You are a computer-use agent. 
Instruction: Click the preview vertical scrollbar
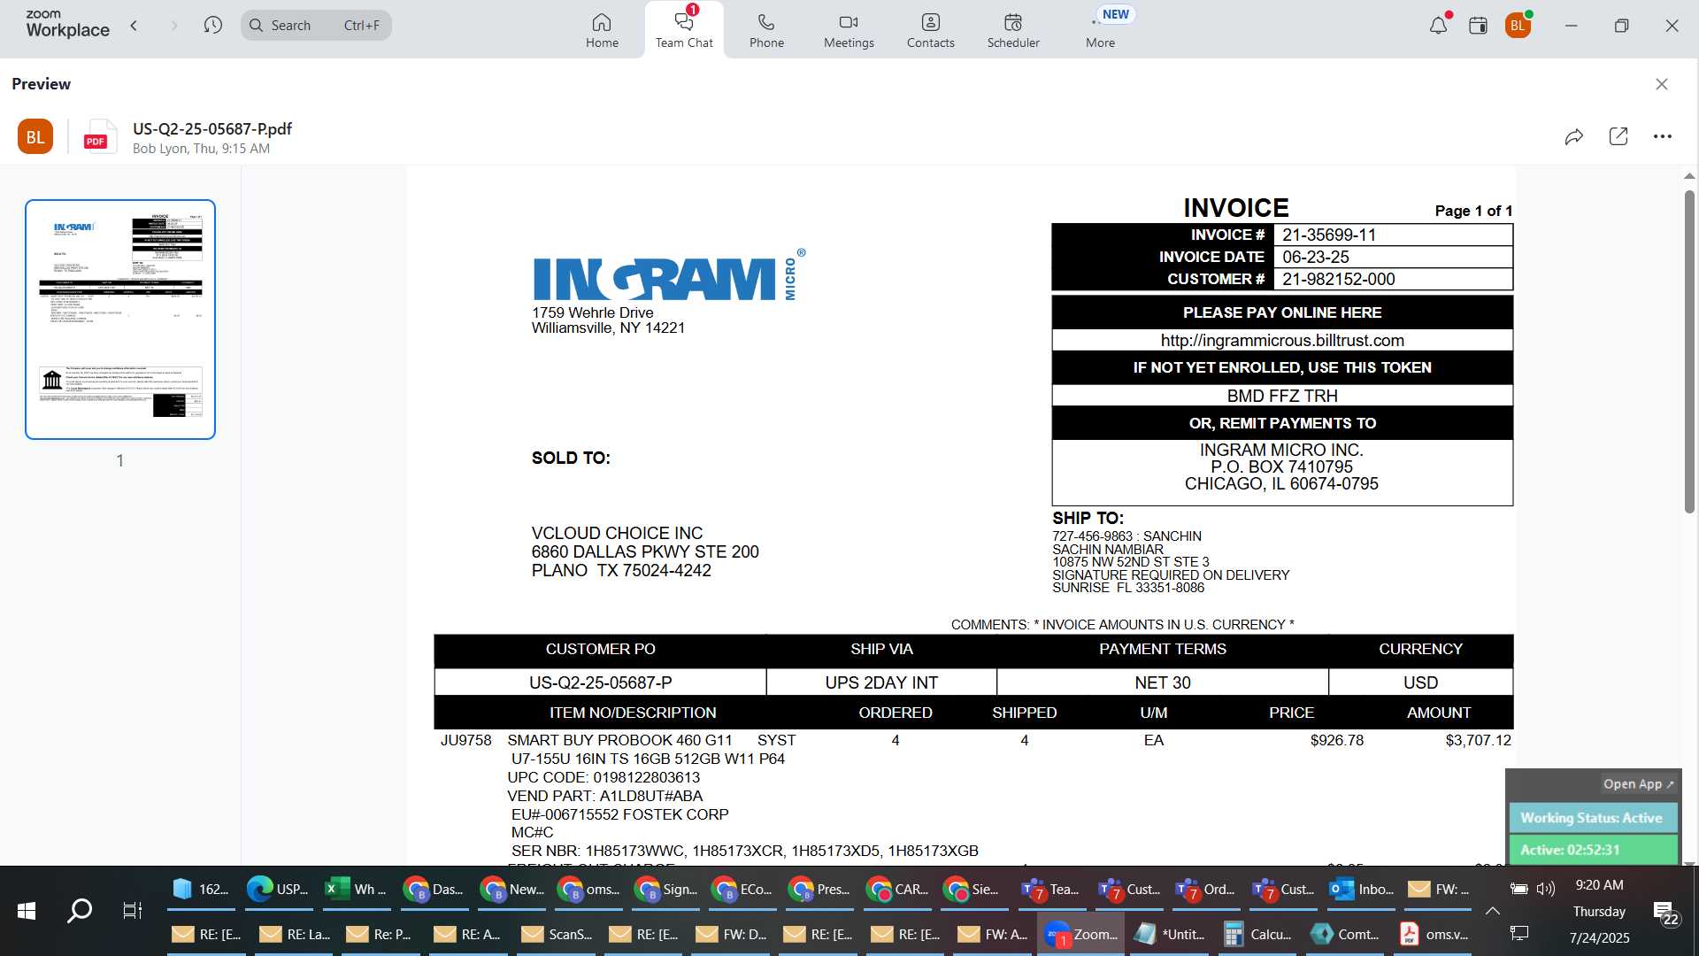tap(1689, 352)
